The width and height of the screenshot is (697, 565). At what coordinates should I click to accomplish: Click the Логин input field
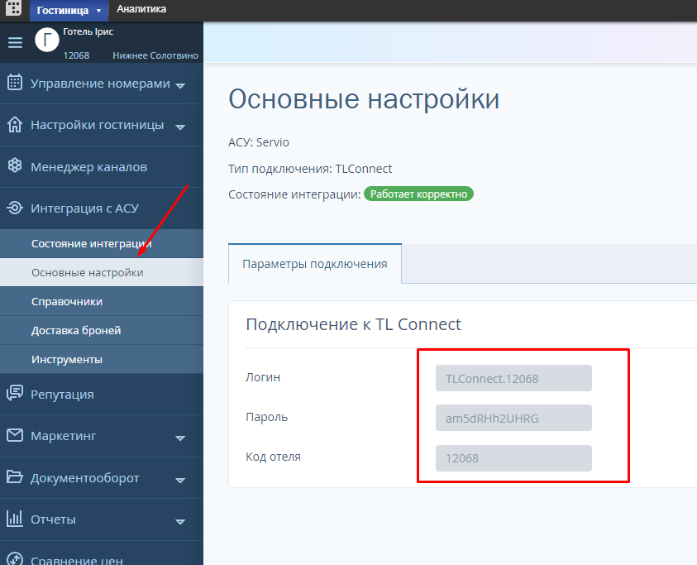click(x=513, y=378)
